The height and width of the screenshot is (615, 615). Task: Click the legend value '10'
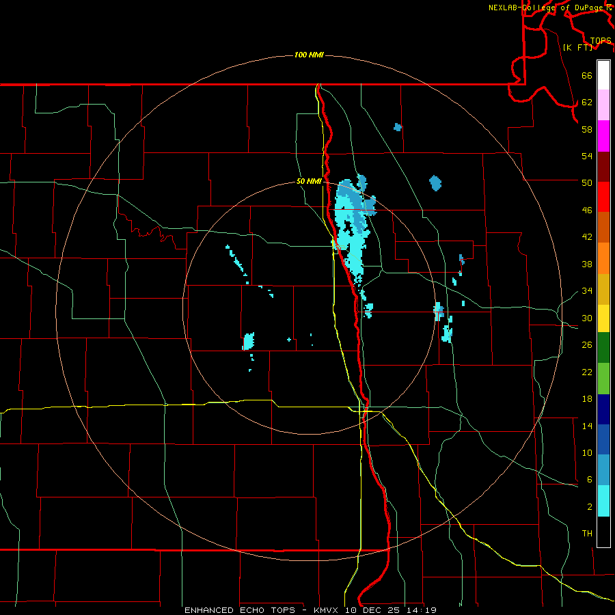[587, 453]
